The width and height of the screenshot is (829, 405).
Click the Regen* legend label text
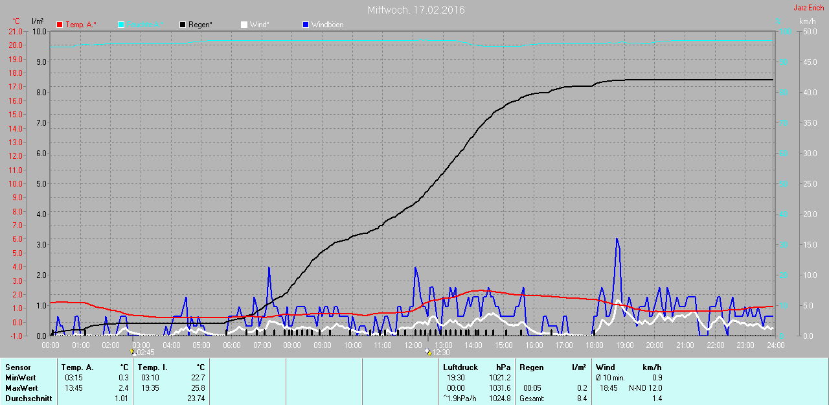[x=200, y=25]
